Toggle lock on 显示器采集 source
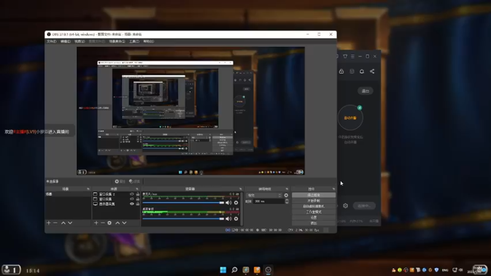This screenshot has height=276, width=491. point(137,204)
